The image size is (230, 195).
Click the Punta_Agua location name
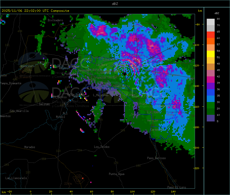click(x=117, y=174)
